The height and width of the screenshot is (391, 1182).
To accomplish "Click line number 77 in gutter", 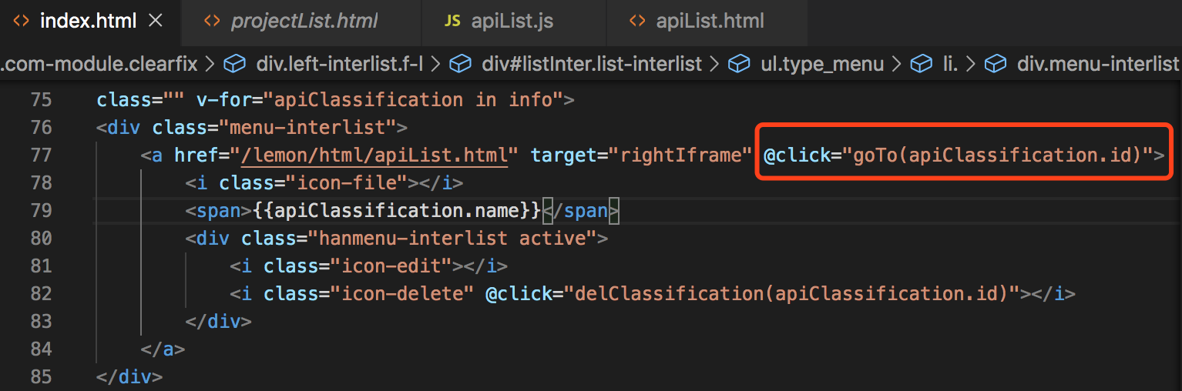I will point(40,155).
